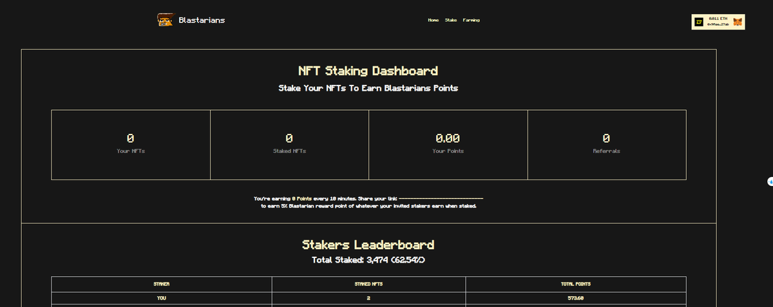Viewport: 773px width, 307px height.
Task: Click the underlined referral share link
Action: pos(441,198)
